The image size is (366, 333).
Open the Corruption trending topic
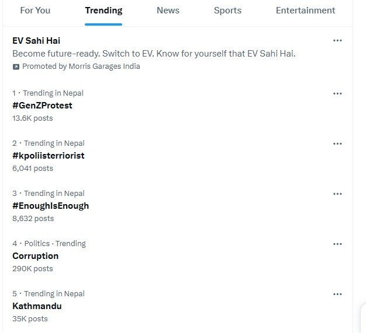pos(36,256)
